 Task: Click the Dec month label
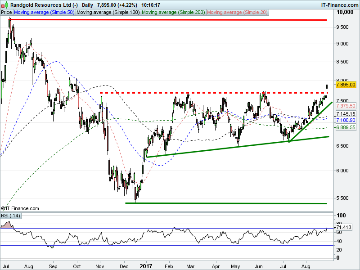click(x=124, y=266)
